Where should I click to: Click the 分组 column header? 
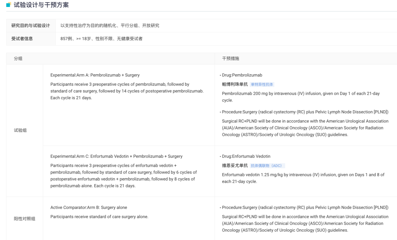(18, 58)
